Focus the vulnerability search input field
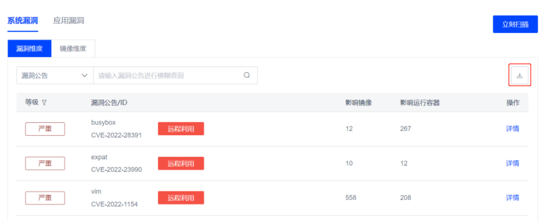Screen dimensions: 542x222 tap(168, 75)
